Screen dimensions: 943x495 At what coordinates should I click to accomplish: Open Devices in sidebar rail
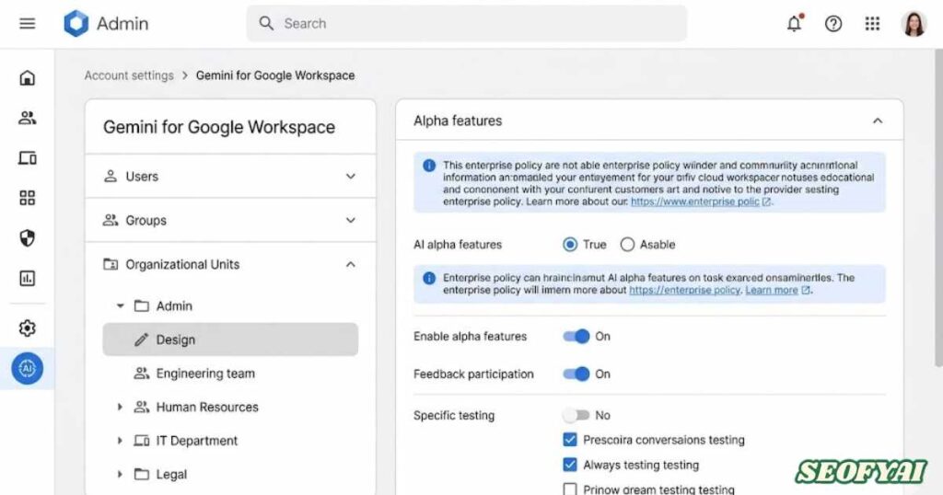(x=27, y=158)
